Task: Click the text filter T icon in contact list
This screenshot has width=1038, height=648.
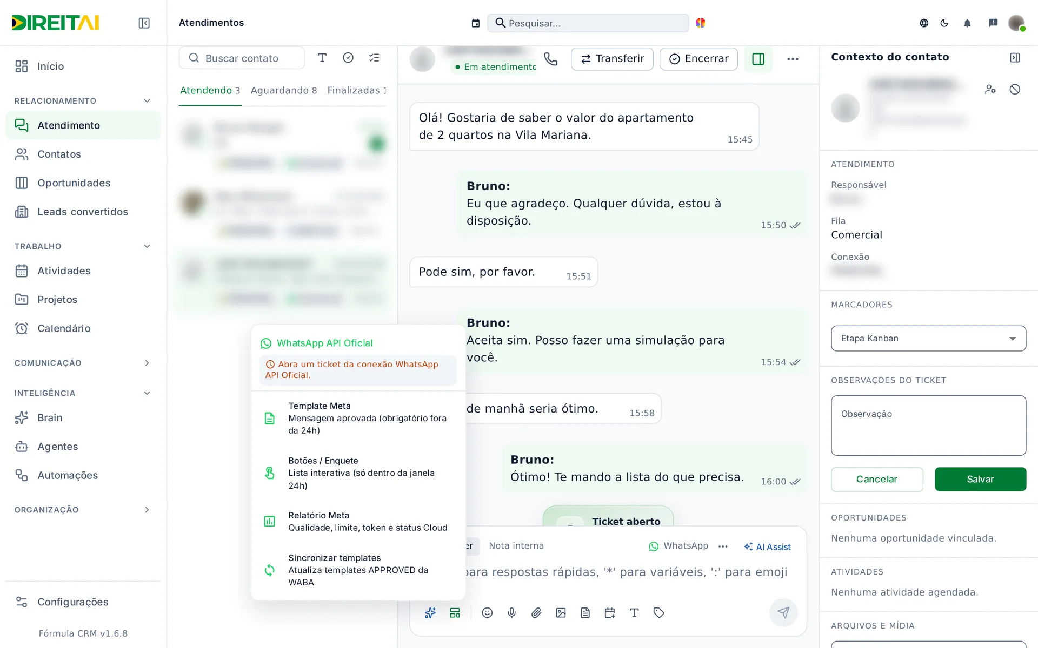Action: point(322,58)
